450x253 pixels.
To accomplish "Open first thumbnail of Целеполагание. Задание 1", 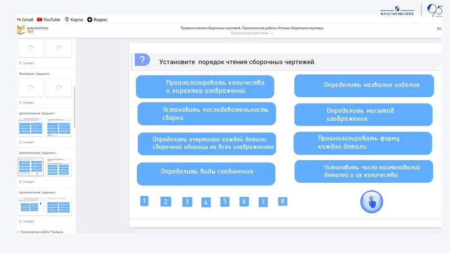I will 30,127.
